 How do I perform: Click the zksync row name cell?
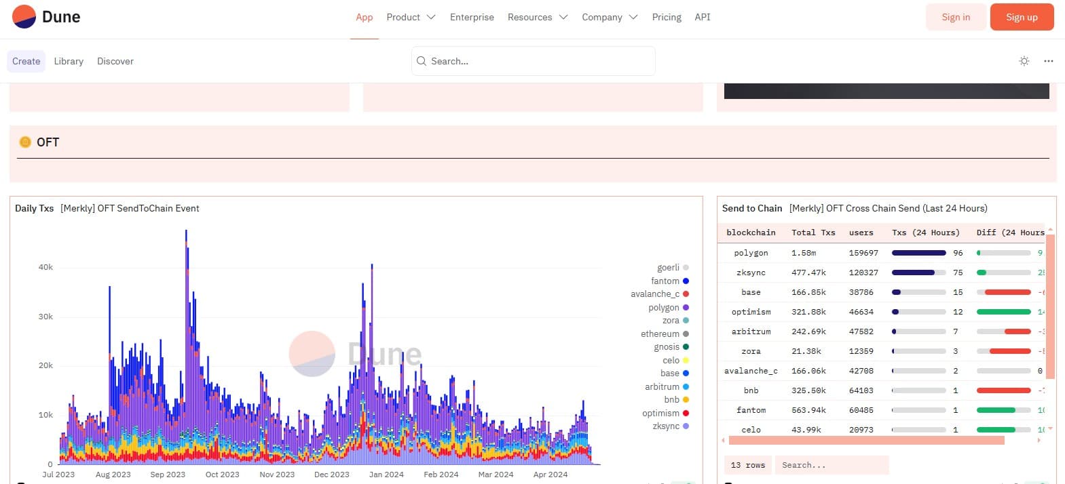pyautogui.click(x=751, y=273)
